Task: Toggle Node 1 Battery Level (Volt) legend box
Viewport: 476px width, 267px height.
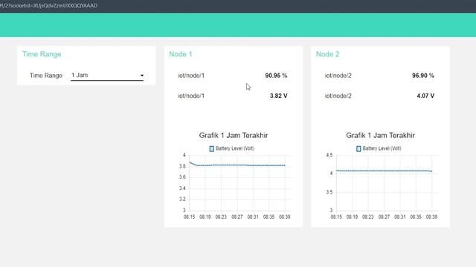Action: click(211, 148)
